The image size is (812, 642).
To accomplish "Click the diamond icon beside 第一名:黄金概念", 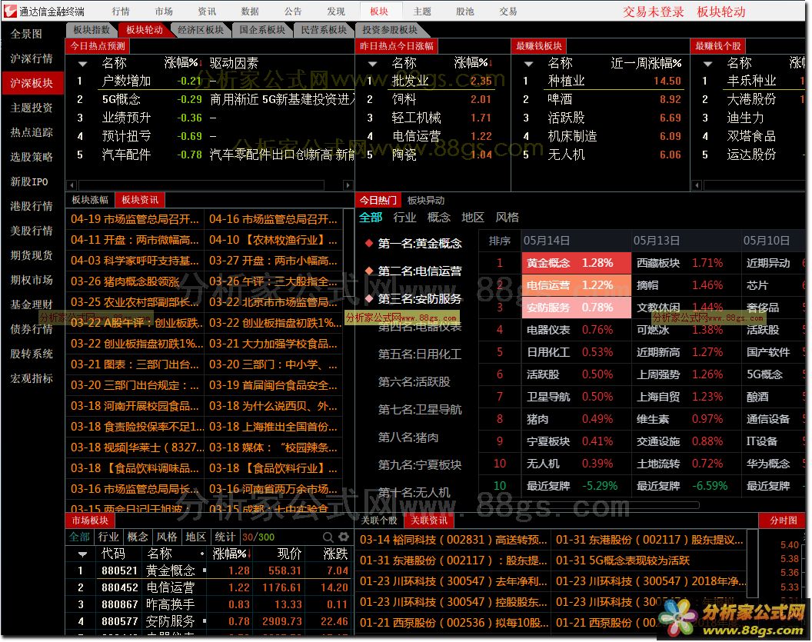I will point(369,243).
